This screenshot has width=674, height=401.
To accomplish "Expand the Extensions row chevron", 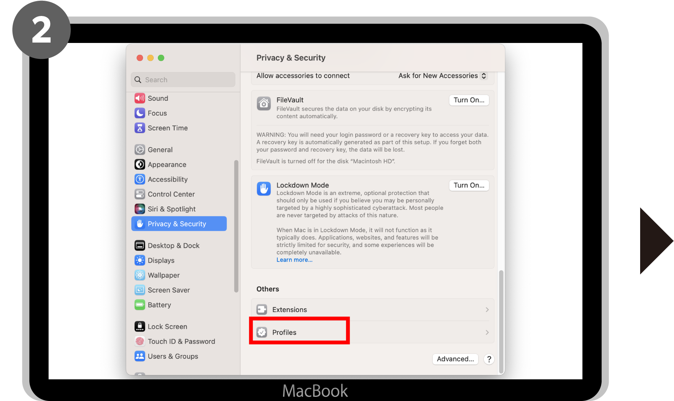I will click(x=487, y=310).
